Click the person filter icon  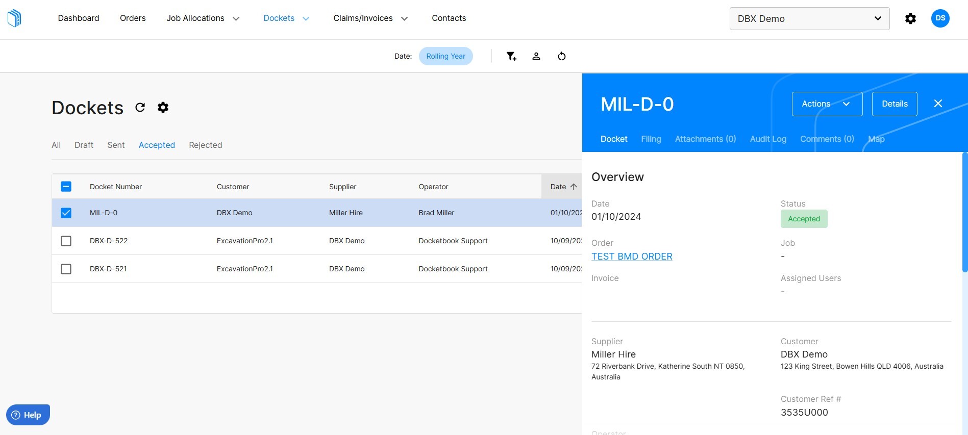coord(536,56)
